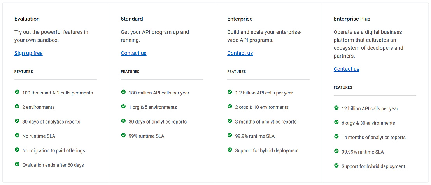Screen dimensions: 431x185
Task: Click checkmark beside 1.2 billion API calls
Action: pyautogui.click(x=230, y=92)
